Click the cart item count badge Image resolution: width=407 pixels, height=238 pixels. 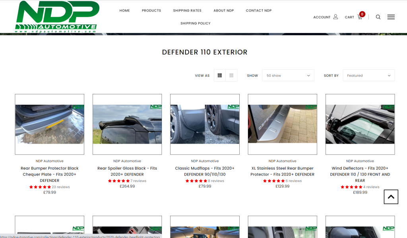(362, 14)
